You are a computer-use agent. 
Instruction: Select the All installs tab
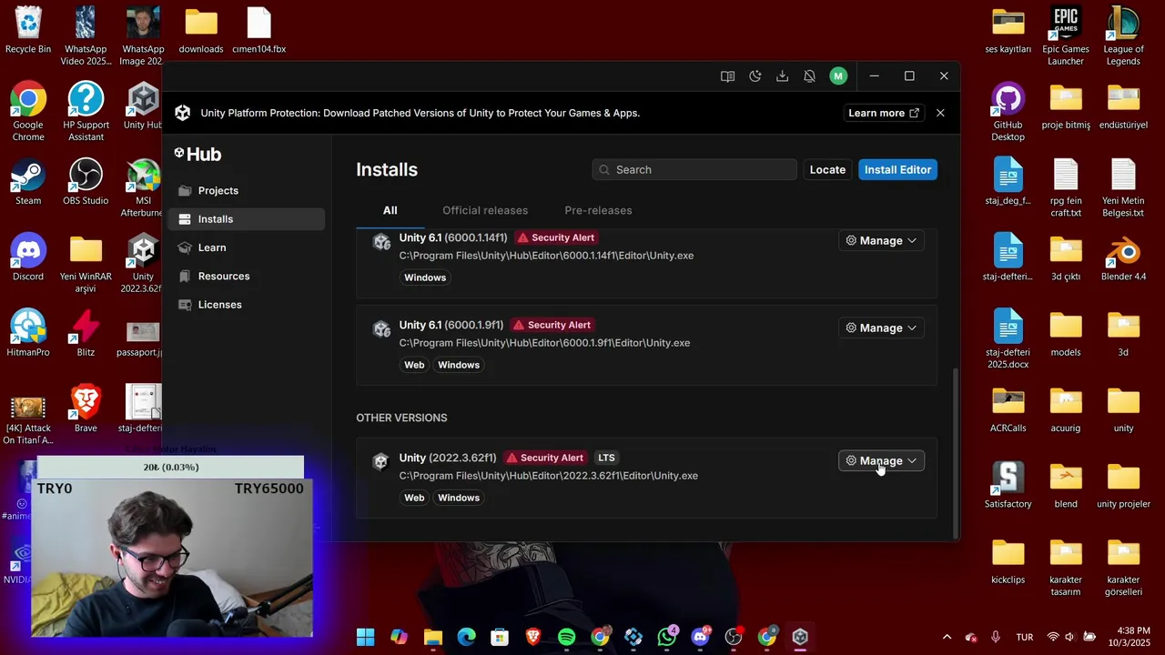point(390,210)
